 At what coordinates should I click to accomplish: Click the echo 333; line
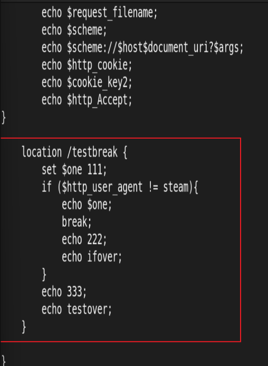(x=64, y=292)
